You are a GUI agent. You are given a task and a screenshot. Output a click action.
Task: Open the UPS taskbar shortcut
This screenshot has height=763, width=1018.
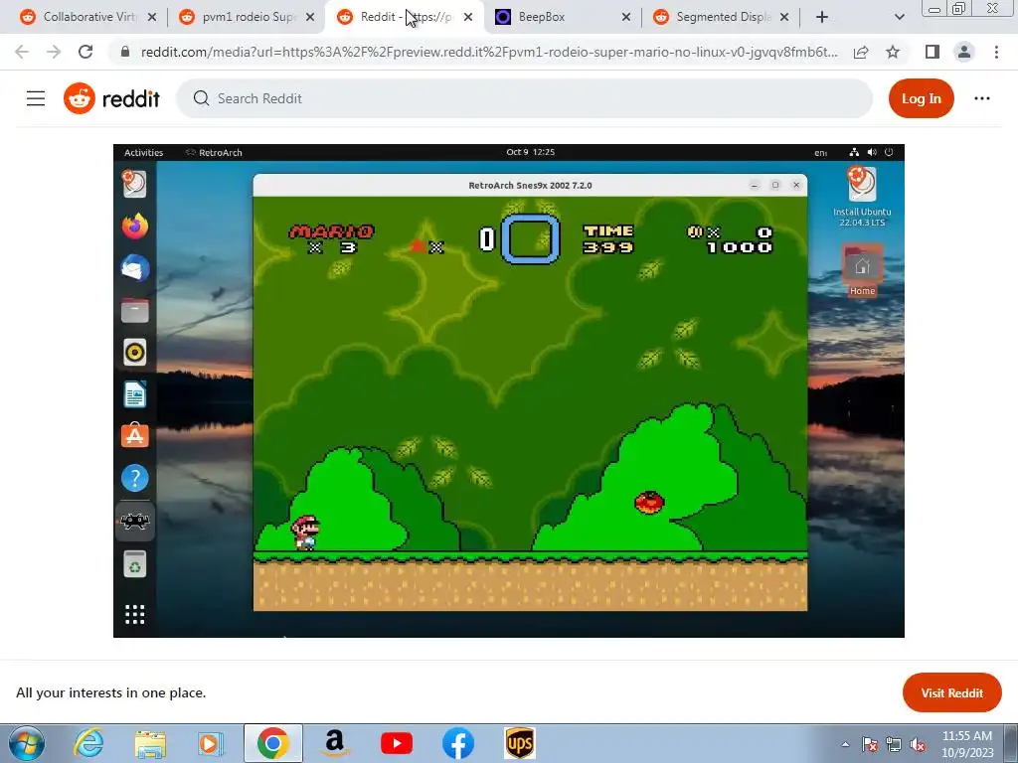click(519, 743)
